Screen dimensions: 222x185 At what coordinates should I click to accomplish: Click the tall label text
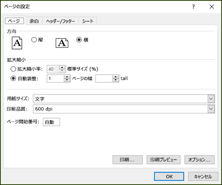(x=124, y=78)
